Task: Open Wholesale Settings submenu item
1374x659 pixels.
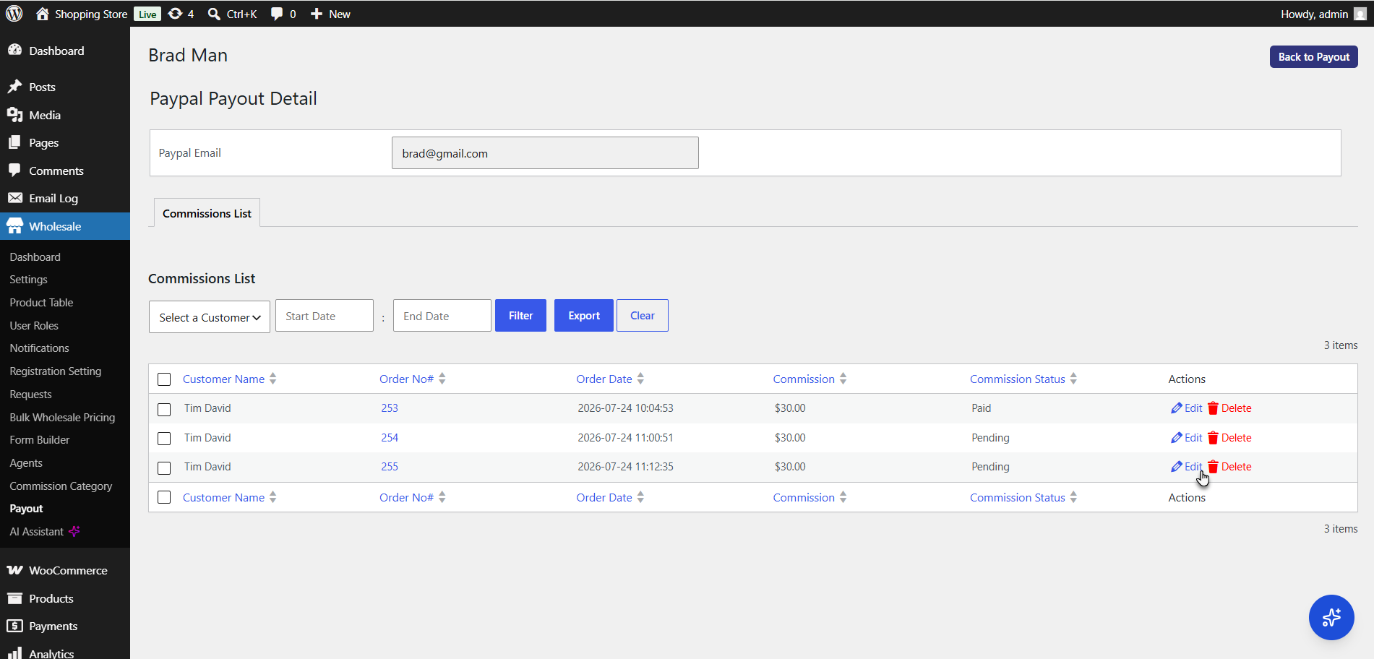Action: [x=28, y=280]
